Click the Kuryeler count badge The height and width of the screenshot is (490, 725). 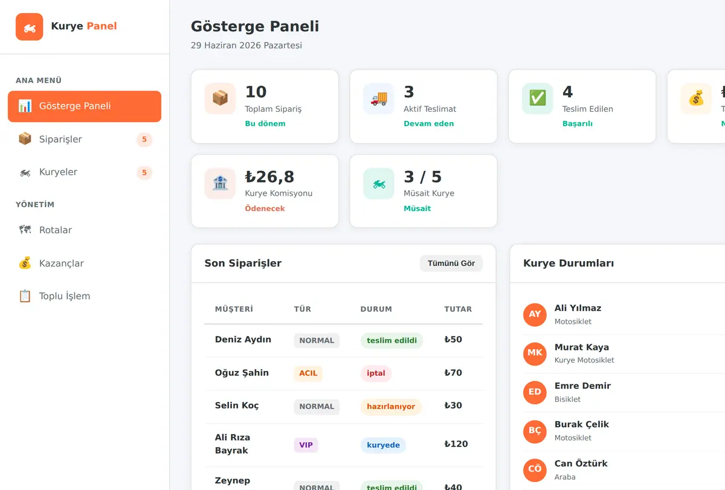click(x=144, y=173)
